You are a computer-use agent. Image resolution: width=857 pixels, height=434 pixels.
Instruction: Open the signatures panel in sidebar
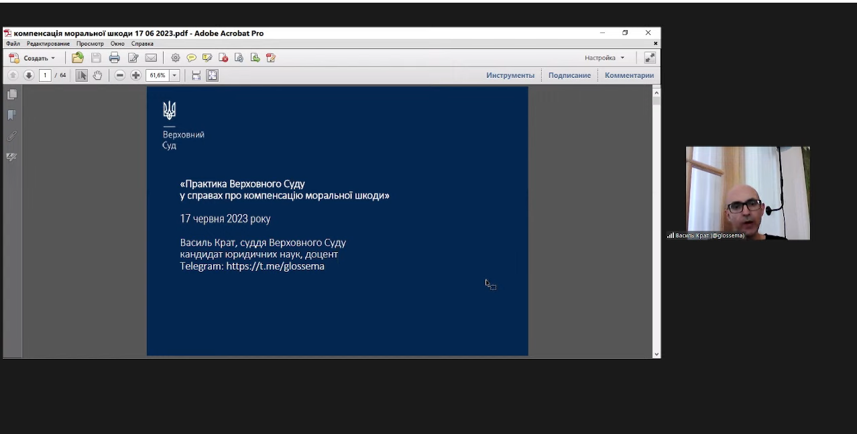[x=11, y=157]
